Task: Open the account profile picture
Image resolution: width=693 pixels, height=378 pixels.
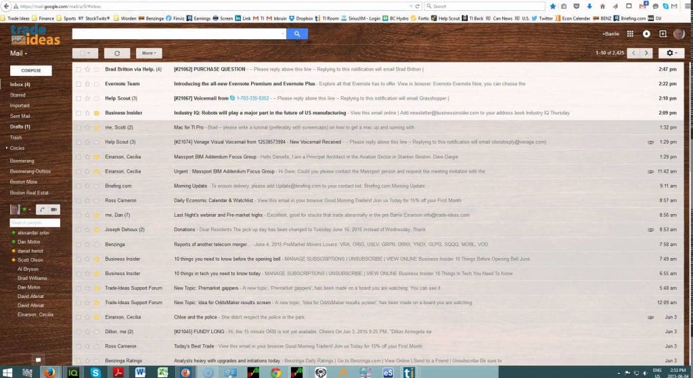Action: coord(679,34)
